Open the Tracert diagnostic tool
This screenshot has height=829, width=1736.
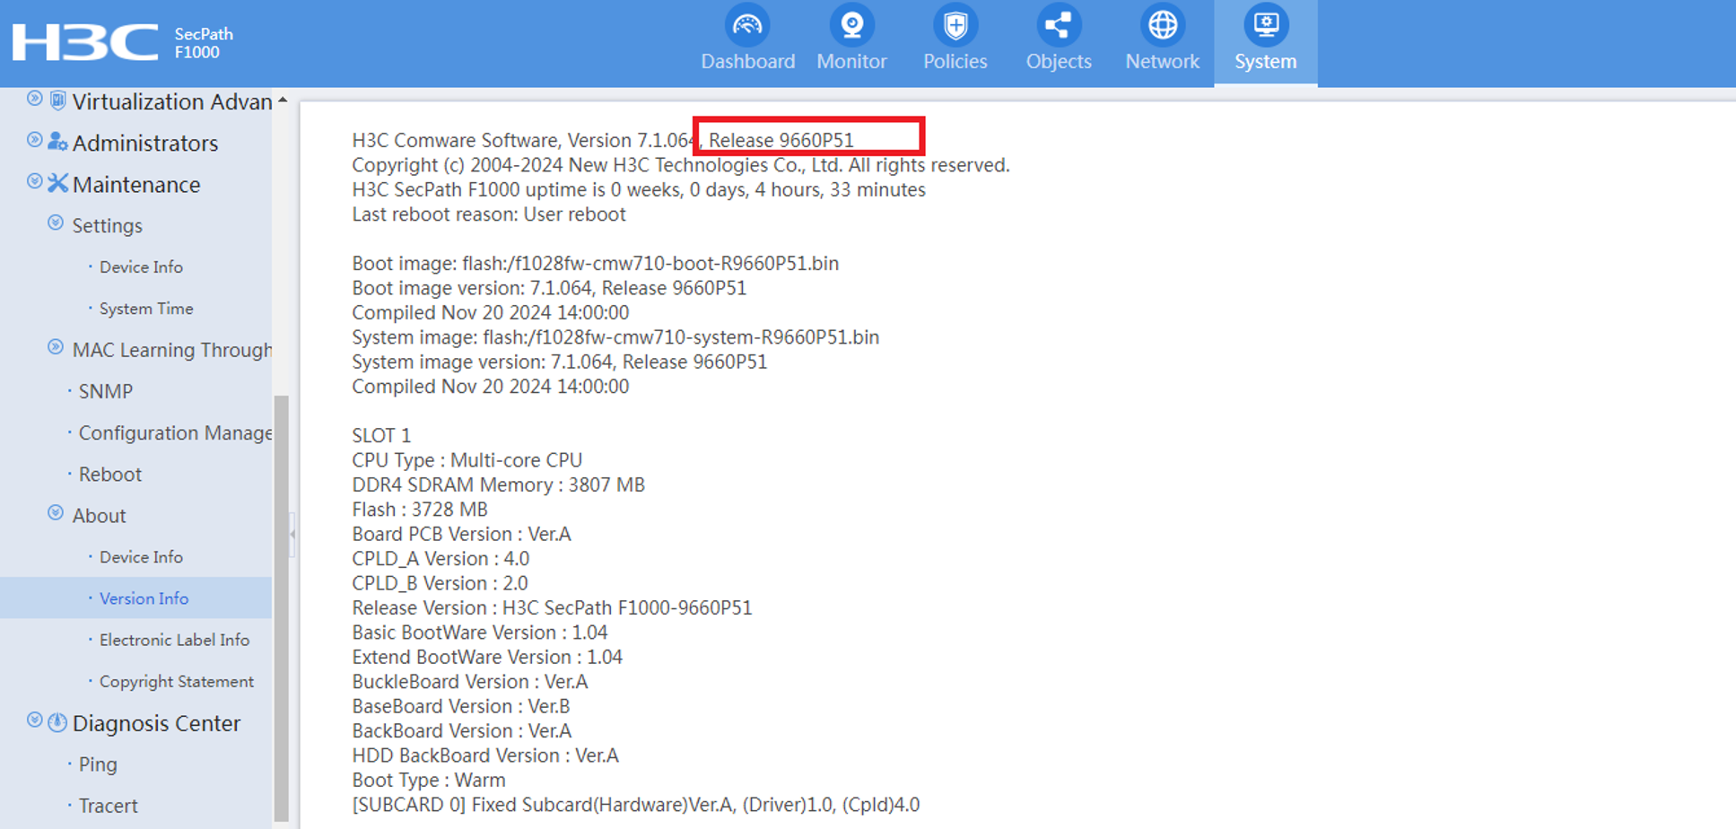point(108,806)
